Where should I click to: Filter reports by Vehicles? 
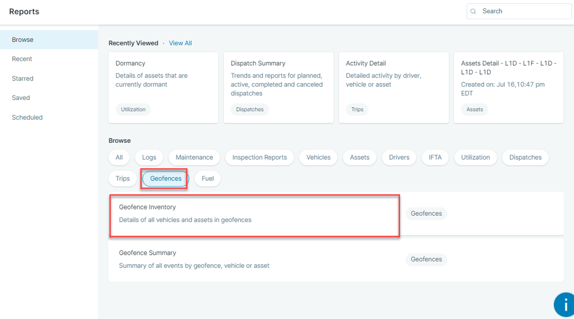318,157
